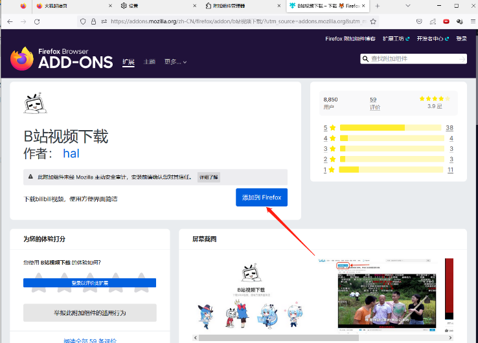Click the 登录 link in the header
The height and width of the screenshot is (343, 478).
[x=461, y=39]
